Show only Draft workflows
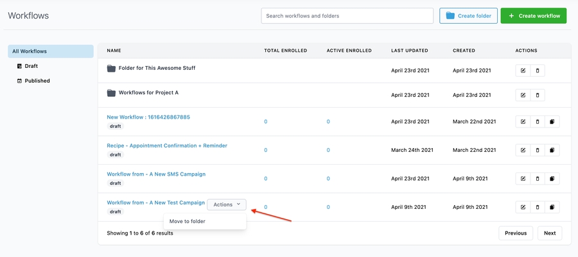Screen dimensions: 578x257 pos(31,66)
